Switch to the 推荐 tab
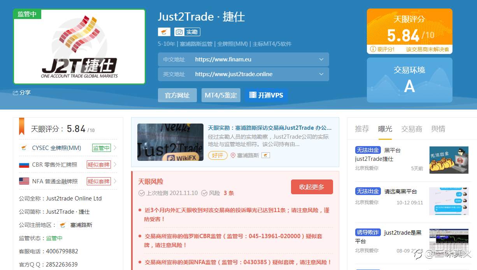The height and width of the screenshot is (270, 477). pyautogui.click(x=362, y=129)
